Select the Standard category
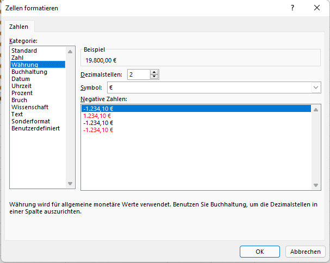The width and height of the screenshot is (330, 263). (x=24, y=51)
